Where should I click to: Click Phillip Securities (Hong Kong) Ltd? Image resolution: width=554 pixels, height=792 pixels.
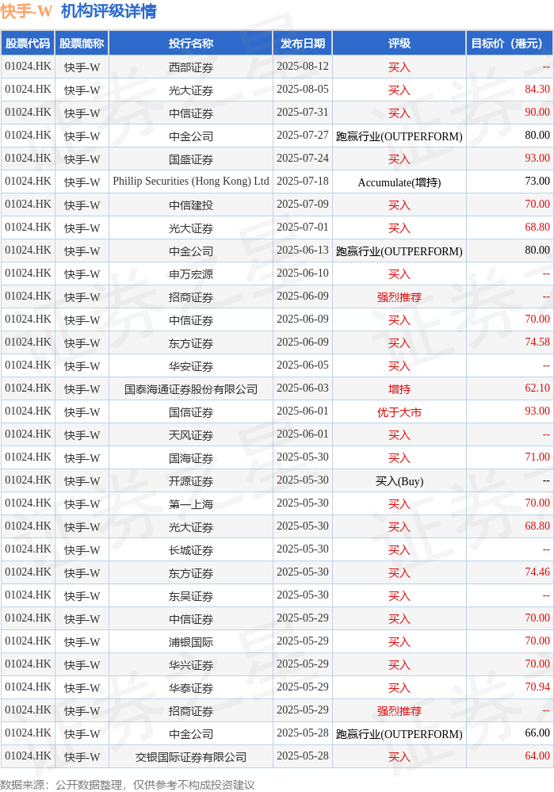pyautogui.click(x=191, y=182)
